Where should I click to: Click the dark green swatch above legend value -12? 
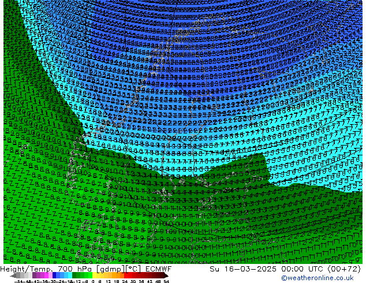click(x=74, y=275)
